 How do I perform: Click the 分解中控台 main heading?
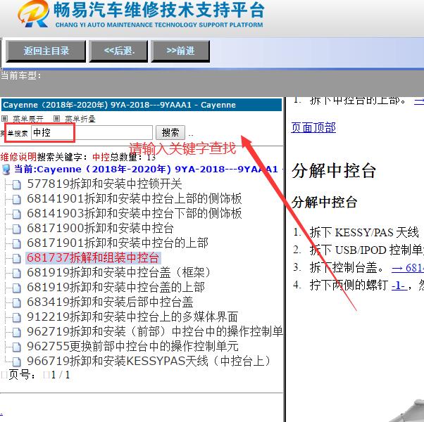[x=334, y=171]
